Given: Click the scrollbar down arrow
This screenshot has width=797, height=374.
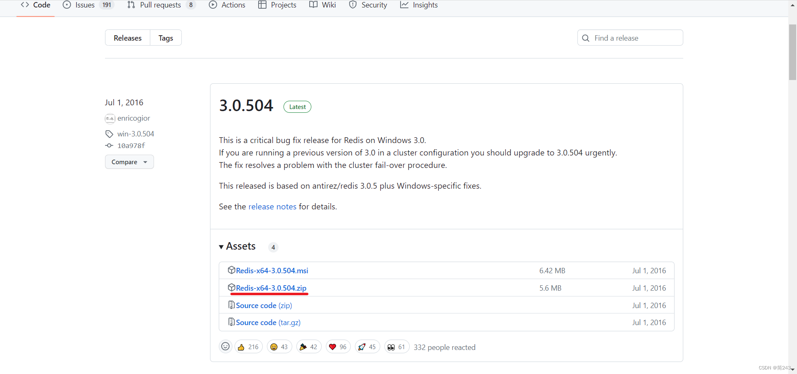Looking at the screenshot, I should pyautogui.click(x=792, y=369).
